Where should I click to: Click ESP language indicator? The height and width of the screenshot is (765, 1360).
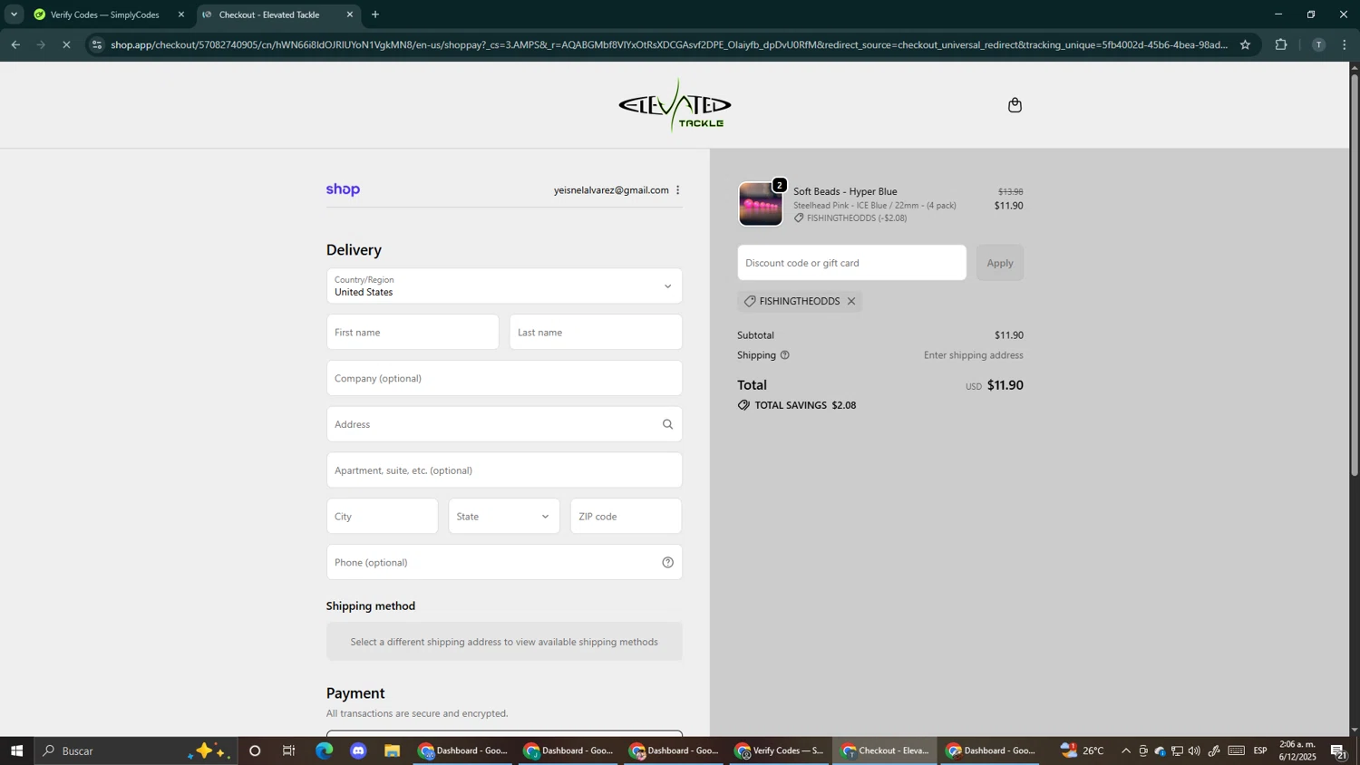[1260, 750]
